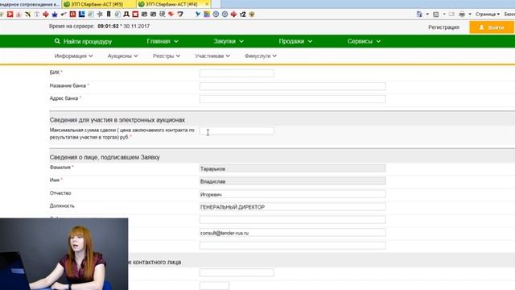
Task: Click the server time text 09:01:52
Action: (x=108, y=26)
